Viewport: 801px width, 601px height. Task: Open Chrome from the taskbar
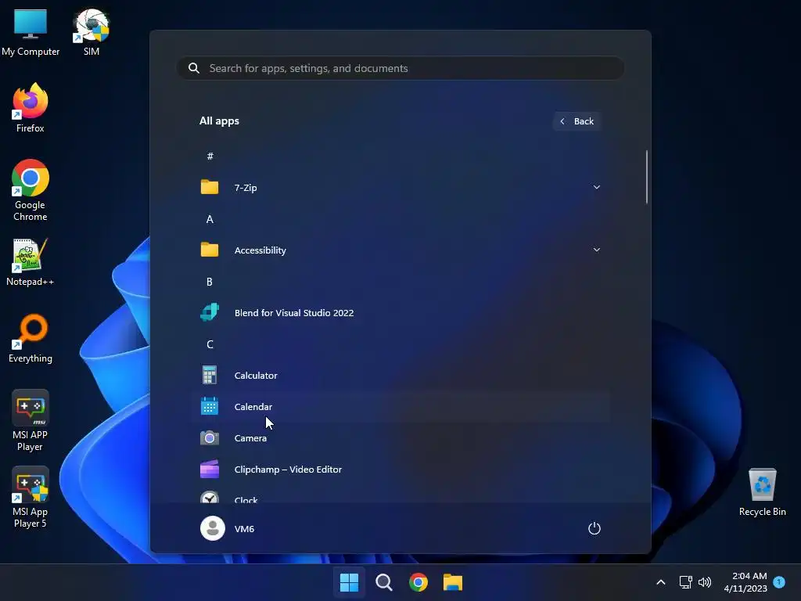pos(418,582)
